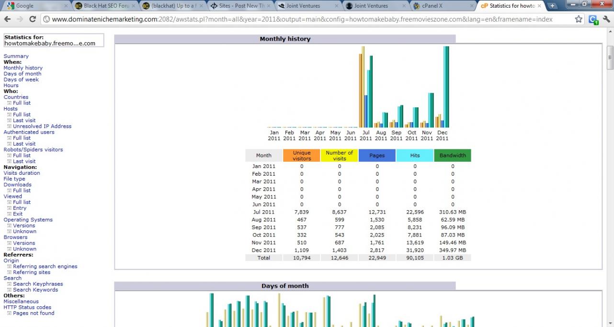Switch to the (blackhat) Up to a tab
Screen dimensions: 614x327
(173, 6)
